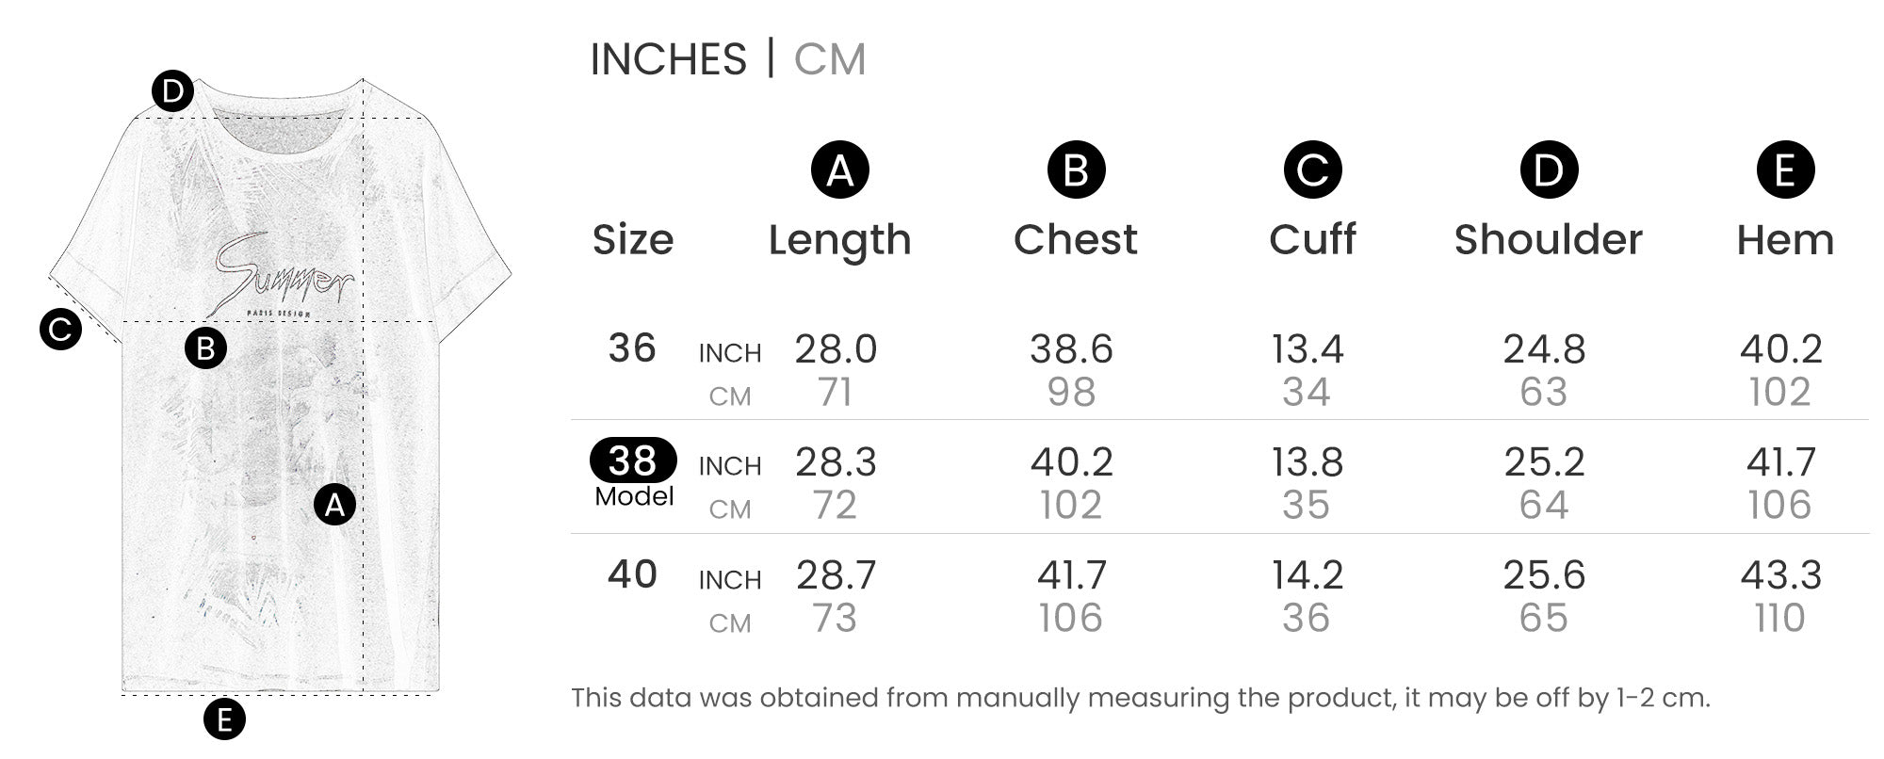
Task: Switch units to CM
Action: click(x=829, y=59)
